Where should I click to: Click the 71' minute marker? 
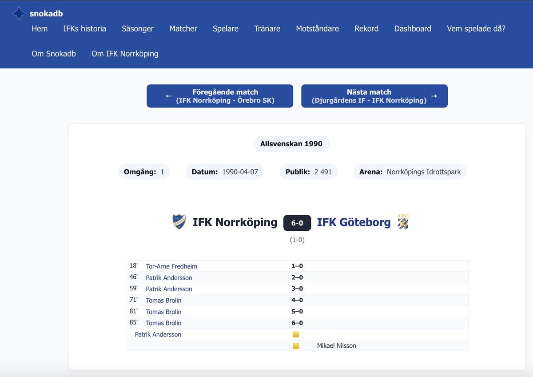[x=134, y=300]
